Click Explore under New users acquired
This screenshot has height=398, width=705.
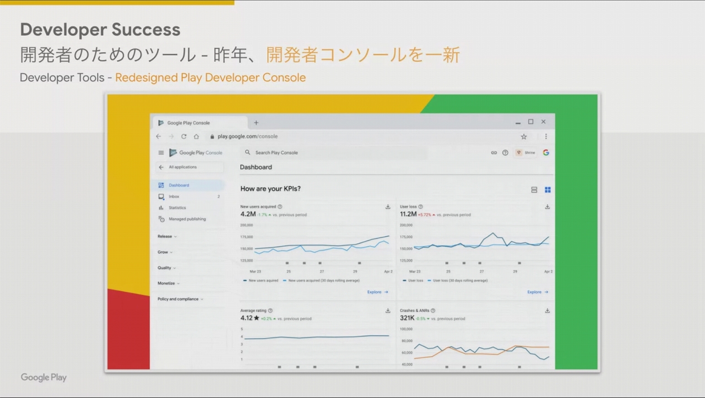[378, 292]
